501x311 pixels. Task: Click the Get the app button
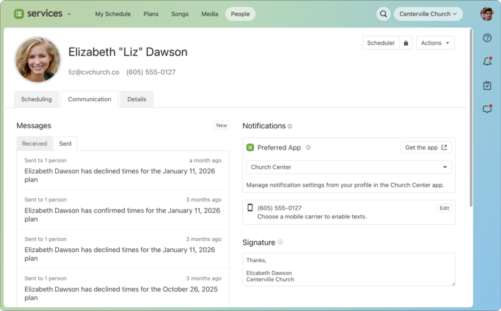coord(426,148)
